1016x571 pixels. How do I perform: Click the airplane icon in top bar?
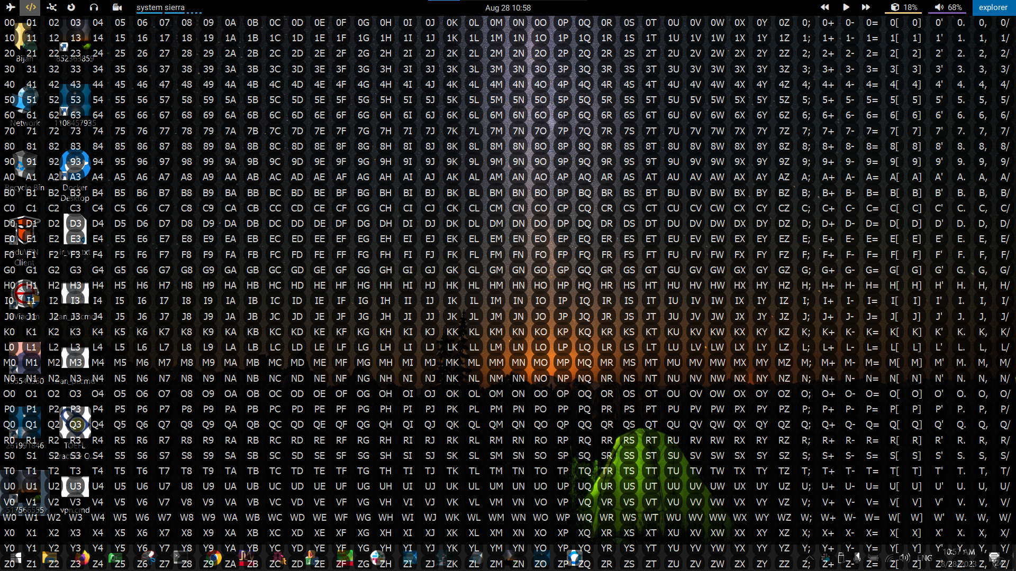[x=10, y=7]
